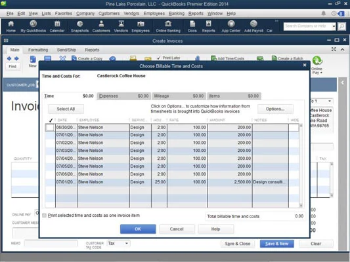Click the Options... button
The image size is (350, 262).
click(x=275, y=109)
